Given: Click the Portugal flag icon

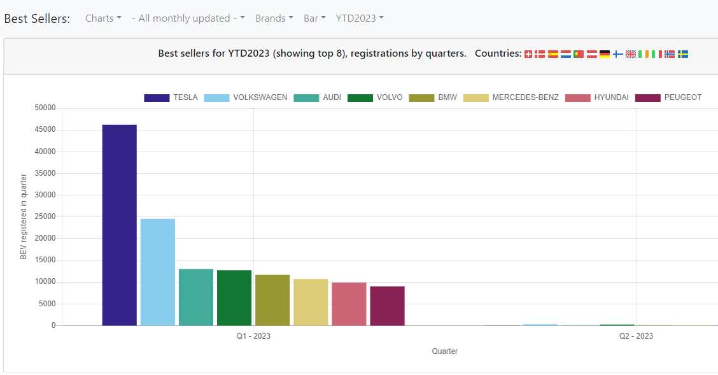Looking at the screenshot, I should point(579,54).
